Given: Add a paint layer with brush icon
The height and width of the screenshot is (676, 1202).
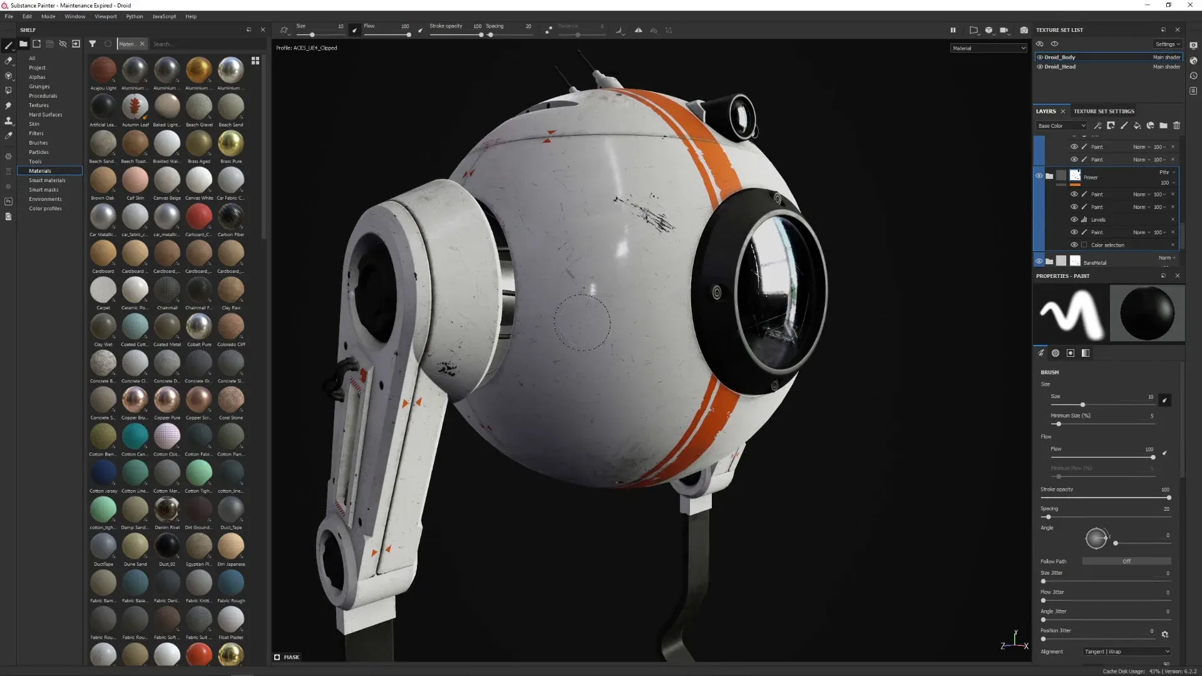Looking at the screenshot, I should pyautogui.click(x=1124, y=126).
